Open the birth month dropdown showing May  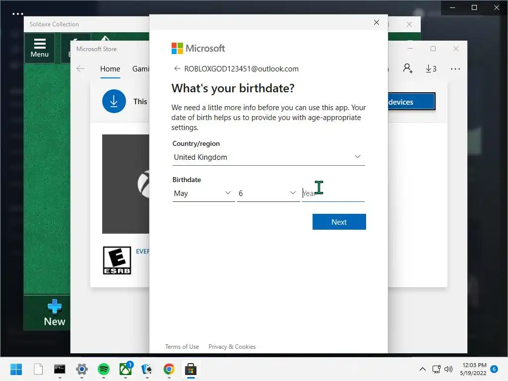point(203,193)
